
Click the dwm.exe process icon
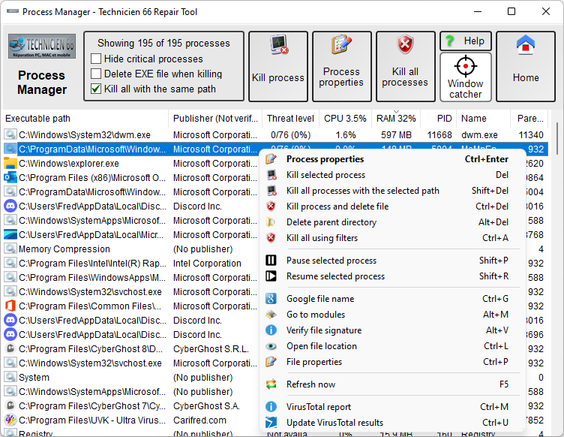(10, 134)
